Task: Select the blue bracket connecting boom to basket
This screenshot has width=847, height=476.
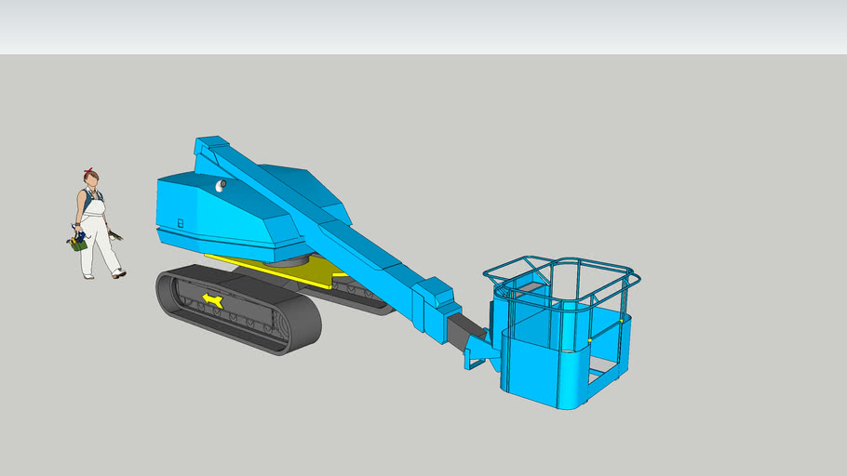Action: point(482,351)
